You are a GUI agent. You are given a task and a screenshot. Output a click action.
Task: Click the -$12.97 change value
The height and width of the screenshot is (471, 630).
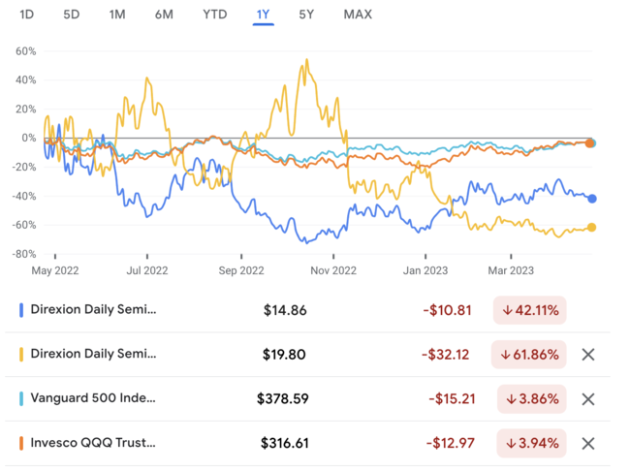[451, 444]
